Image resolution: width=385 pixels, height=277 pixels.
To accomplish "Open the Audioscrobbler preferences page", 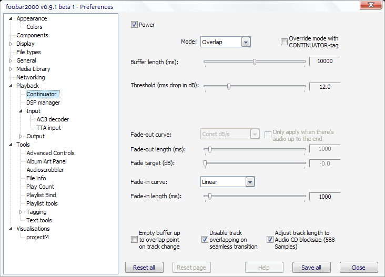I will pyautogui.click(x=45, y=170).
